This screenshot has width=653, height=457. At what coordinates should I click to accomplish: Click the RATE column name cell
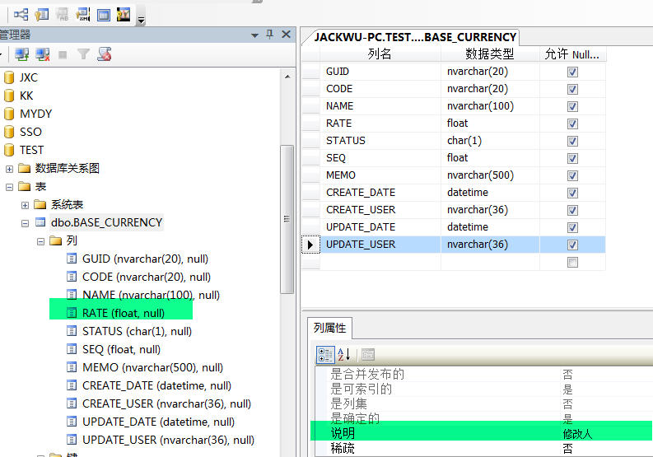[x=380, y=124]
